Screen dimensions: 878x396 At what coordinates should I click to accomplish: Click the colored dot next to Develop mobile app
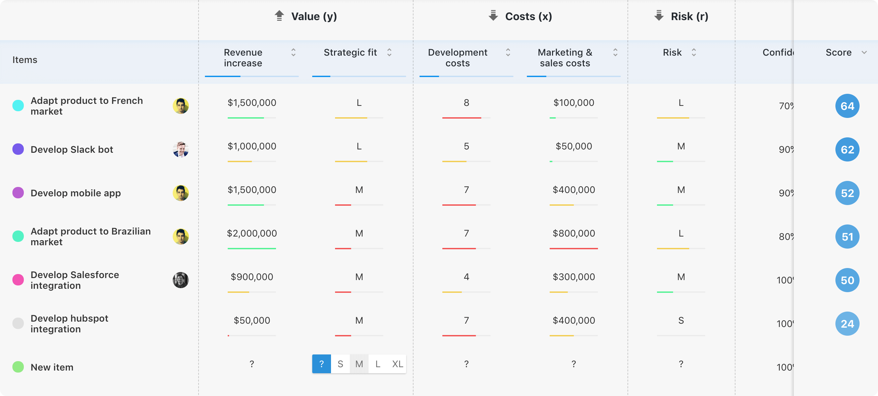[x=18, y=193]
